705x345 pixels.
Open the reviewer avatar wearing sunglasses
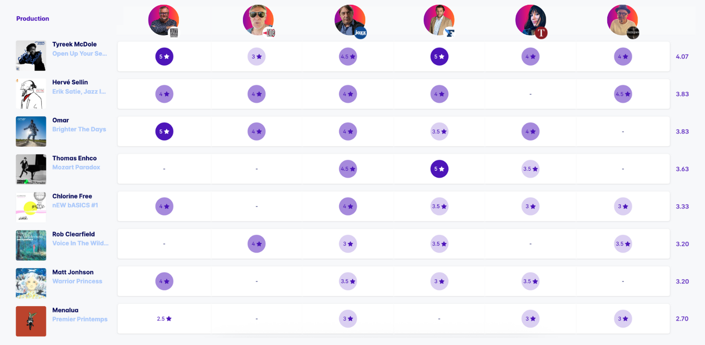258,20
